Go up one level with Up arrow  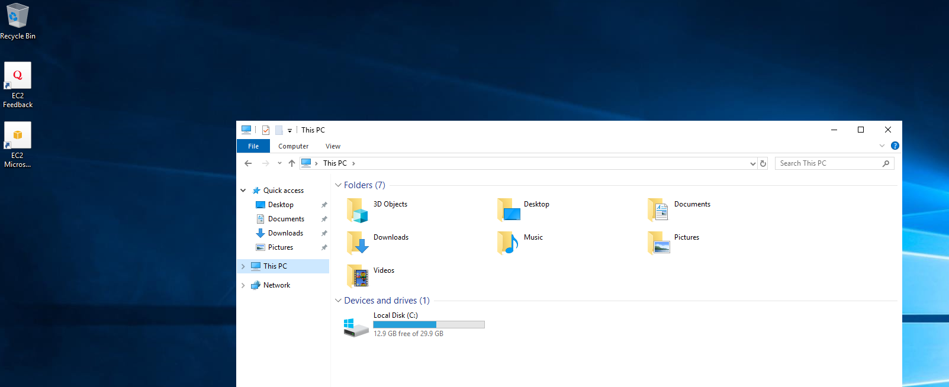click(292, 163)
